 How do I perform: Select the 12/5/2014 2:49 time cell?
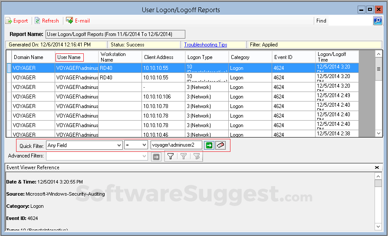tap(337, 97)
